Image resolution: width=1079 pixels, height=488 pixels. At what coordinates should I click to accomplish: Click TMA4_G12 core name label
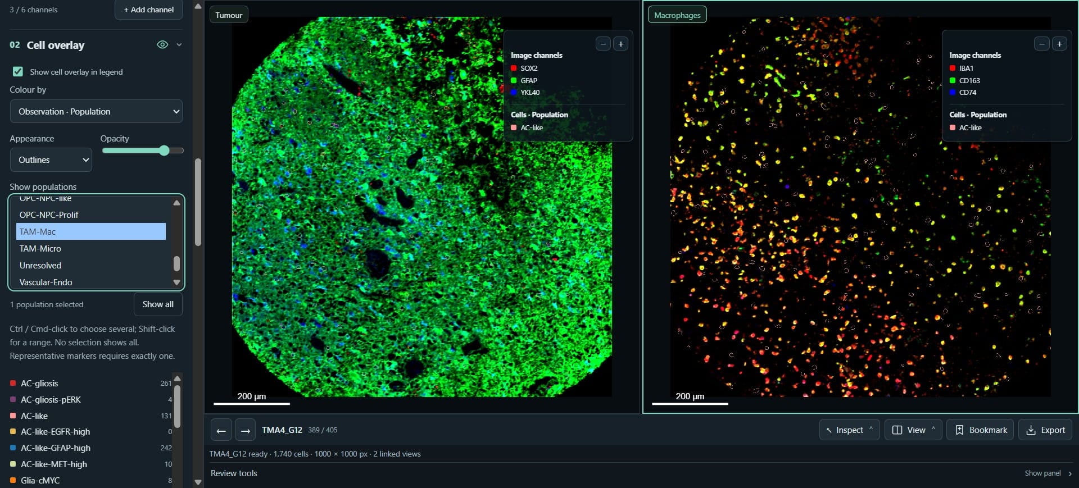282,430
